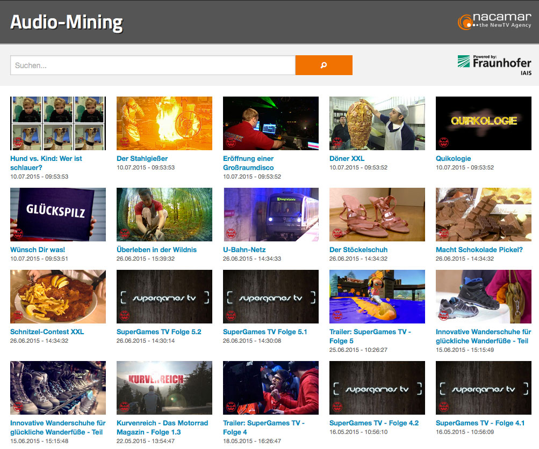Follow the 'SuperGames TV - Folge 4.2' link

pyautogui.click(x=374, y=423)
